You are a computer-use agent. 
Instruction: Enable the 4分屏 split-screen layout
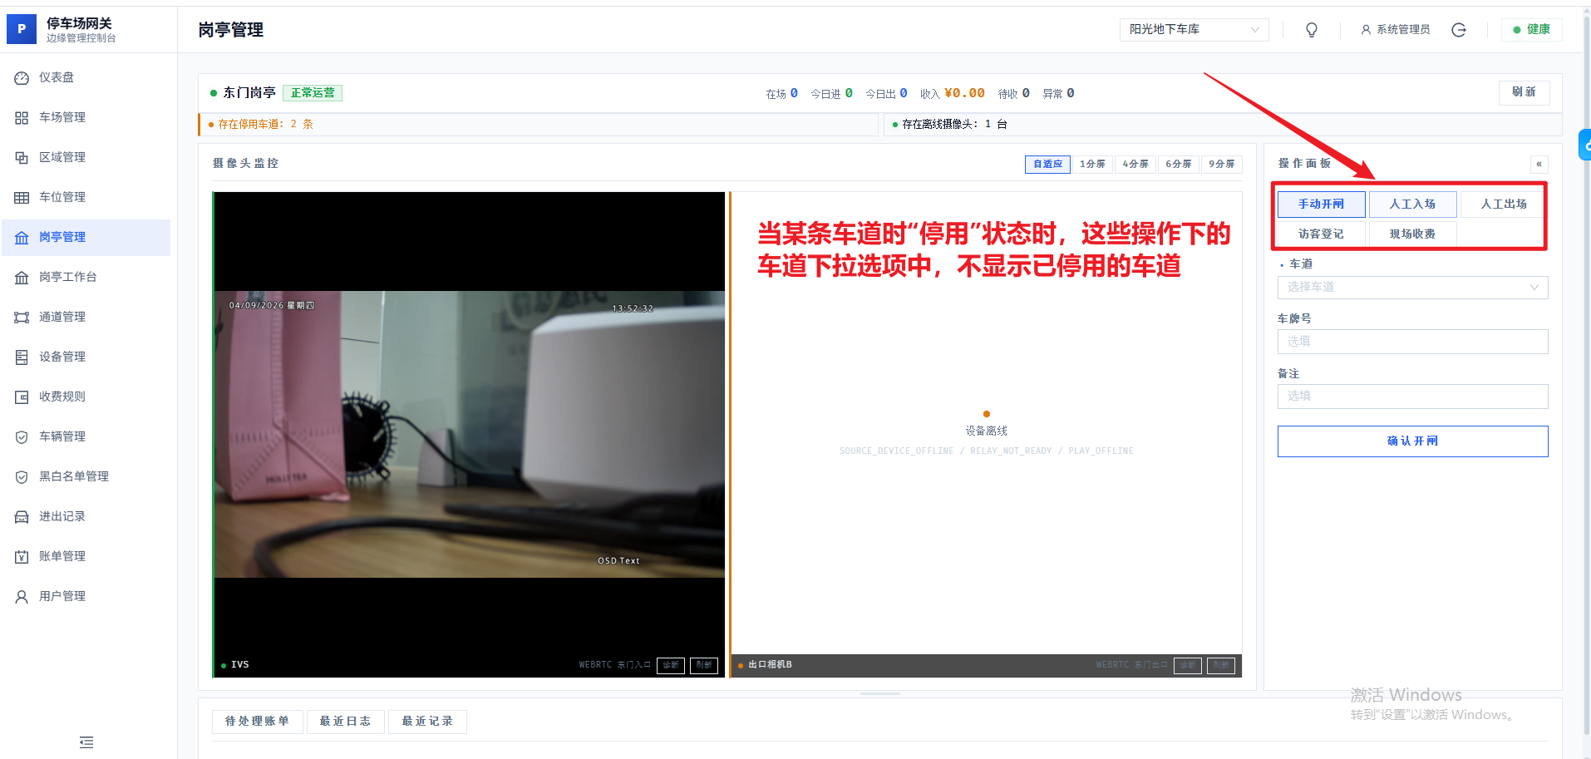[x=1135, y=164]
